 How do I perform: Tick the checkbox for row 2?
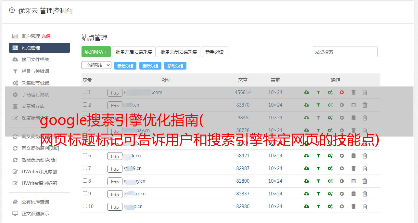click(x=85, y=105)
